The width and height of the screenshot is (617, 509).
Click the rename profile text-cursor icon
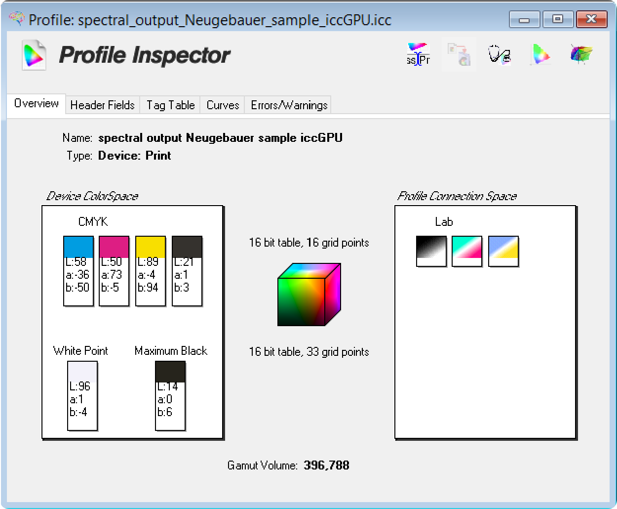click(418, 54)
